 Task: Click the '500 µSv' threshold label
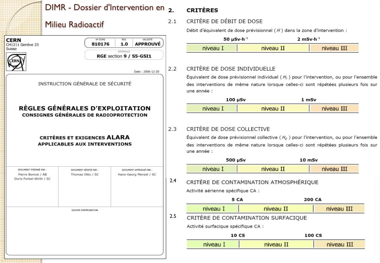(x=236, y=160)
